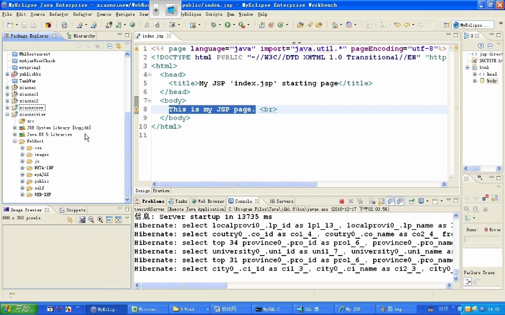Click the New Java Class green C icon
The height and width of the screenshot is (315, 505).
tap(280, 25)
